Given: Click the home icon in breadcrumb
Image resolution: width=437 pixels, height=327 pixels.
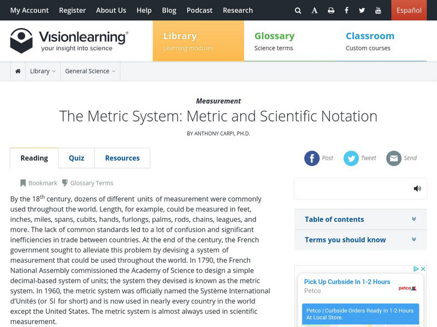Looking at the screenshot, I should pyautogui.click(x=18, y=71).
